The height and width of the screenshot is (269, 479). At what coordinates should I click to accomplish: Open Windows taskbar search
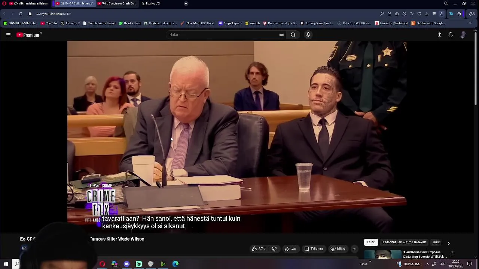pos(16,264)
